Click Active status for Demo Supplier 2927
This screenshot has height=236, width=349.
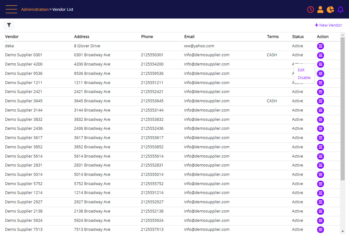(297, 202)
